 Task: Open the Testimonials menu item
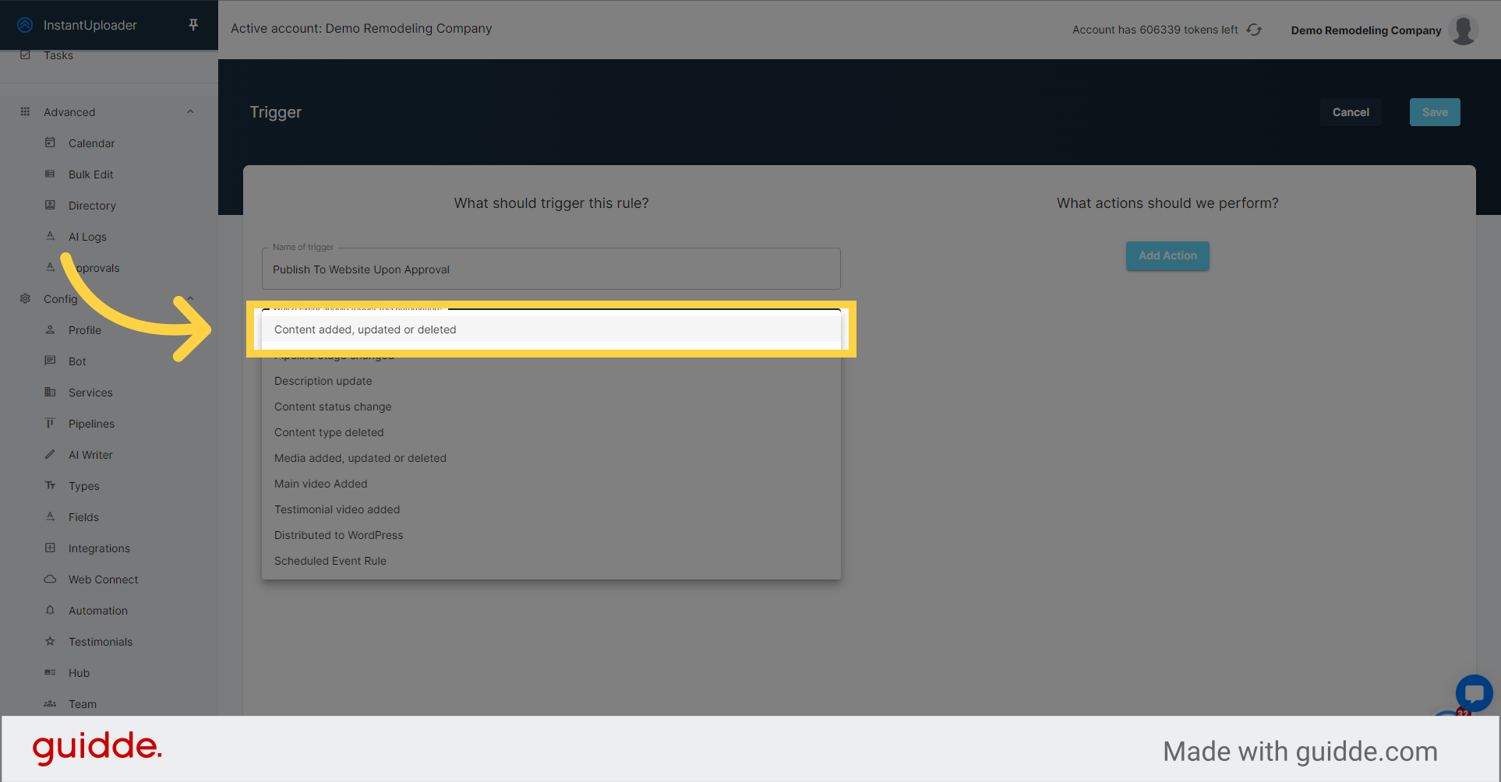pyautogui.click(x=101, y=641)
